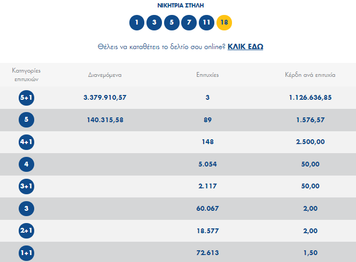Click the blue winning number ball 5
This screenshot has height=262, width=356.
[172, 22]
